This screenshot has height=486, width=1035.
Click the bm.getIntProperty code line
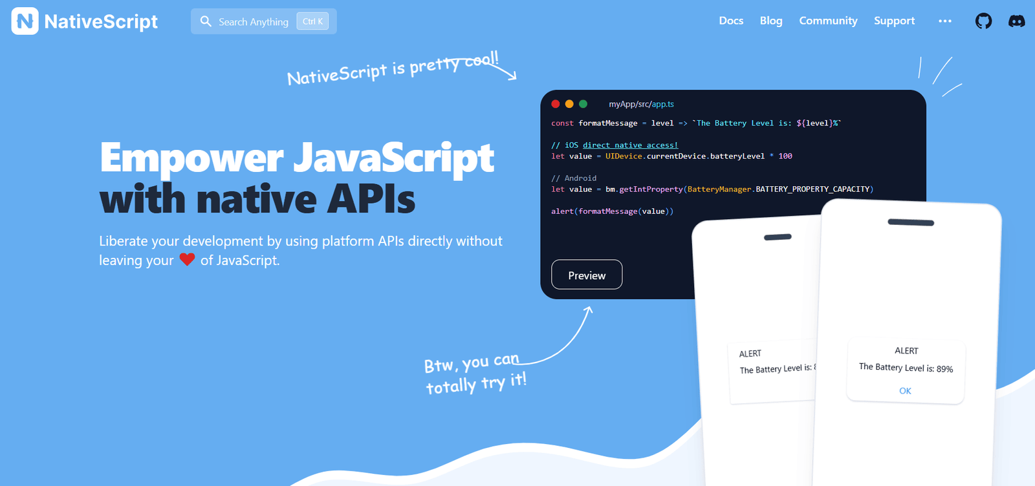712,189
